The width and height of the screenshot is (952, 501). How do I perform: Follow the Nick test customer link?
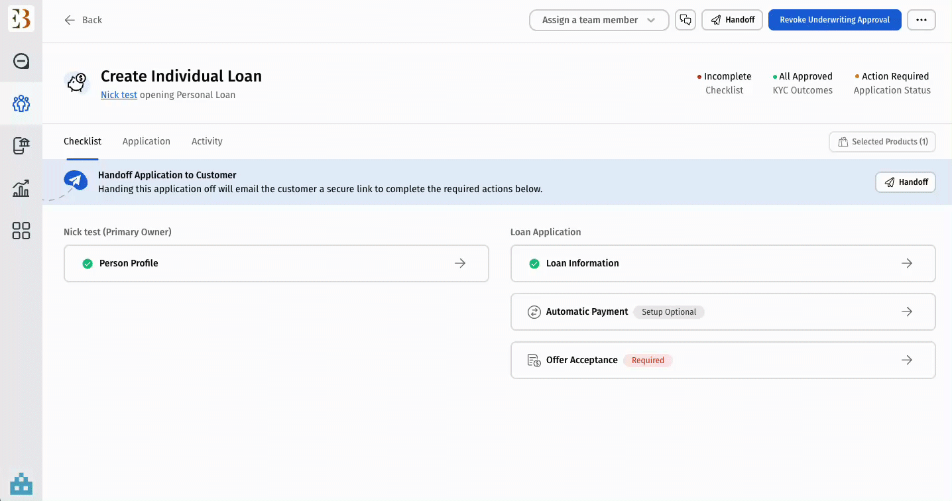[119, 95]
